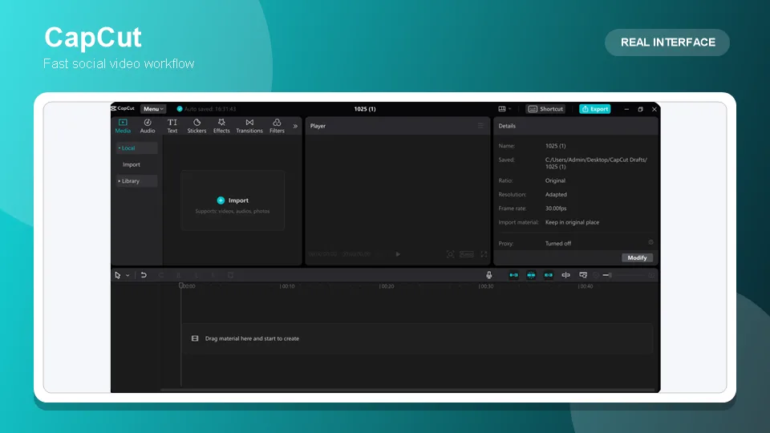
Task: Click the Export button
Action: pos(594,109)
